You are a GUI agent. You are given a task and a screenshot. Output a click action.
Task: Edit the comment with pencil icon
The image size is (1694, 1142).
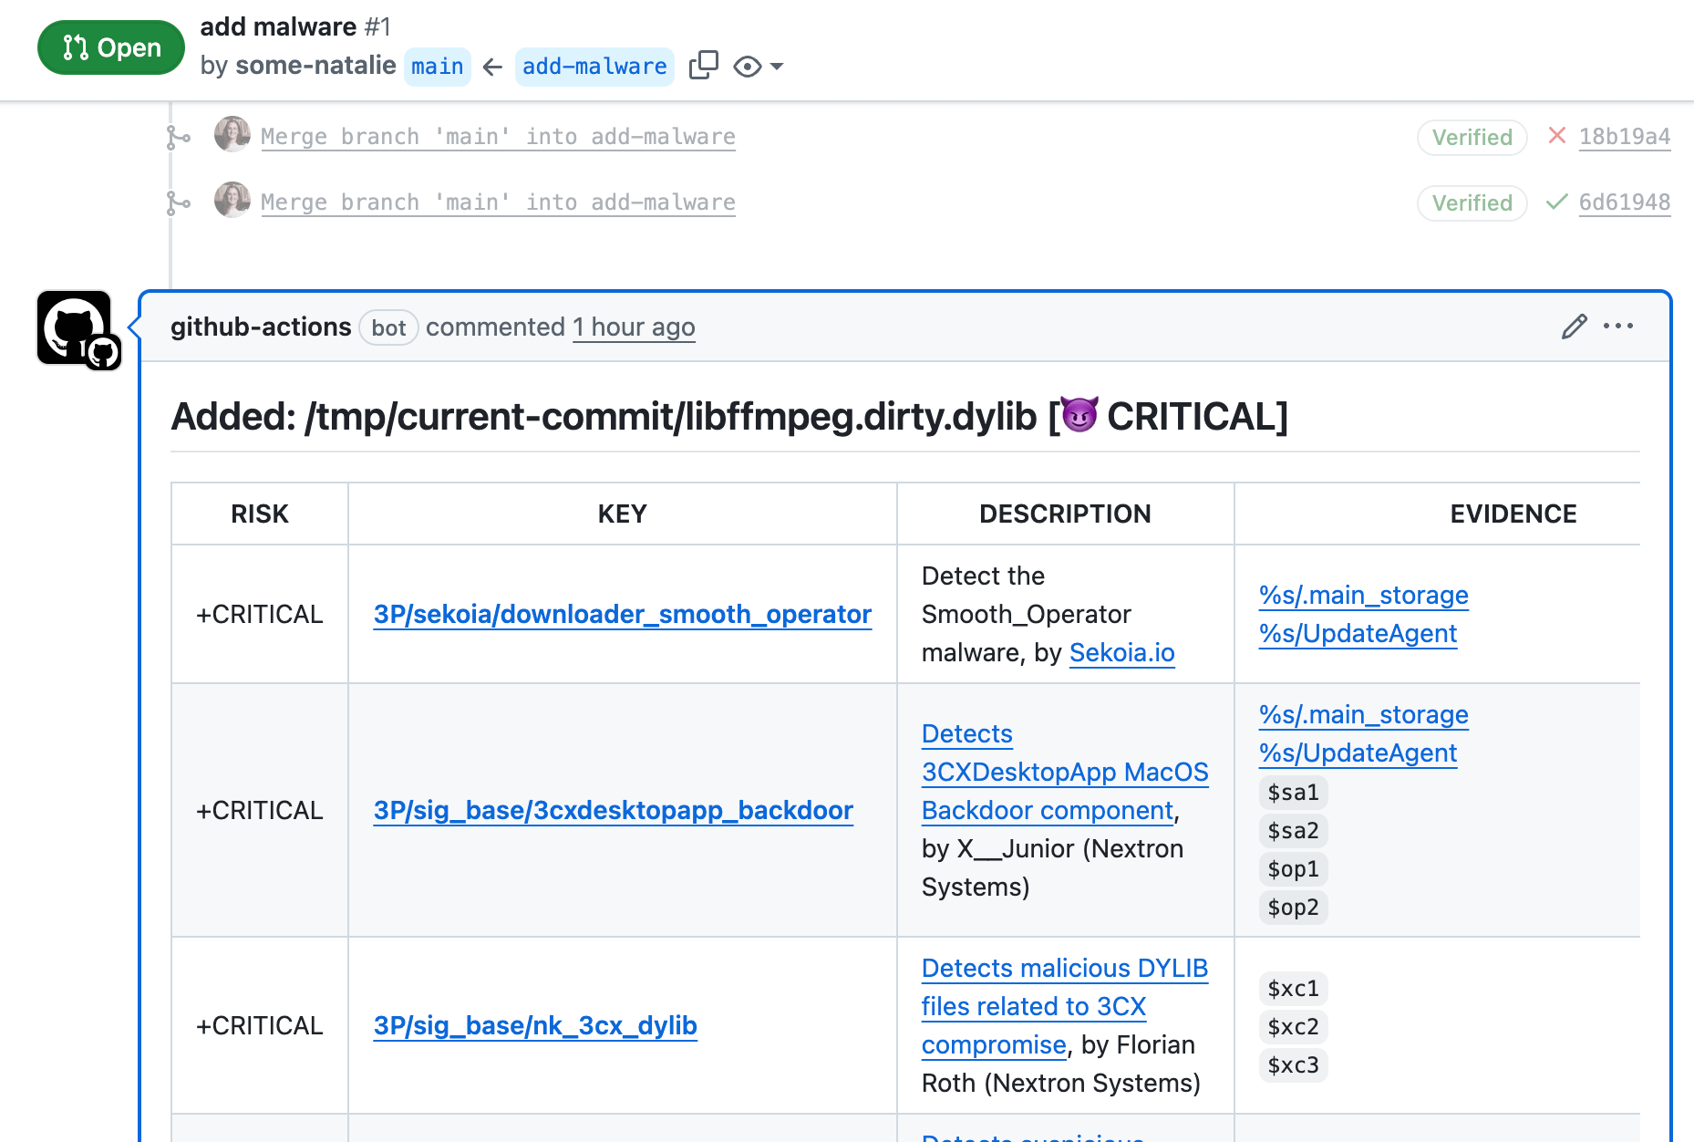coord(1574,327)
